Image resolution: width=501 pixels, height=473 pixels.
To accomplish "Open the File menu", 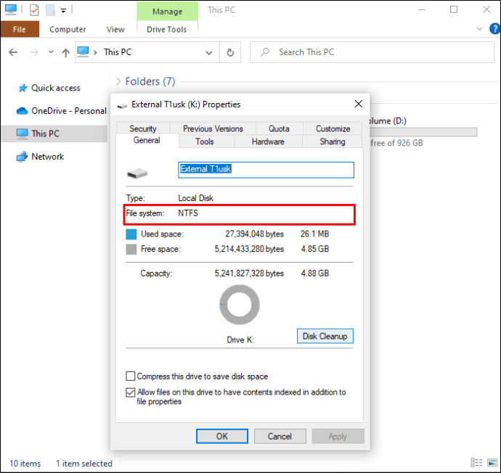I will click(20, 29).
